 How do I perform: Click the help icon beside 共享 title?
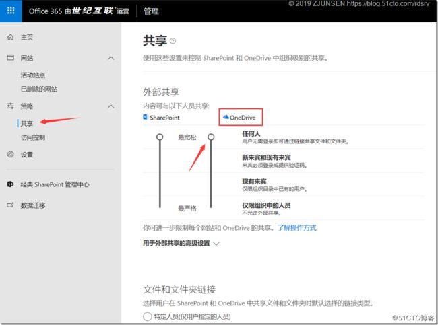pyautogui.click(x=173, y=41)
